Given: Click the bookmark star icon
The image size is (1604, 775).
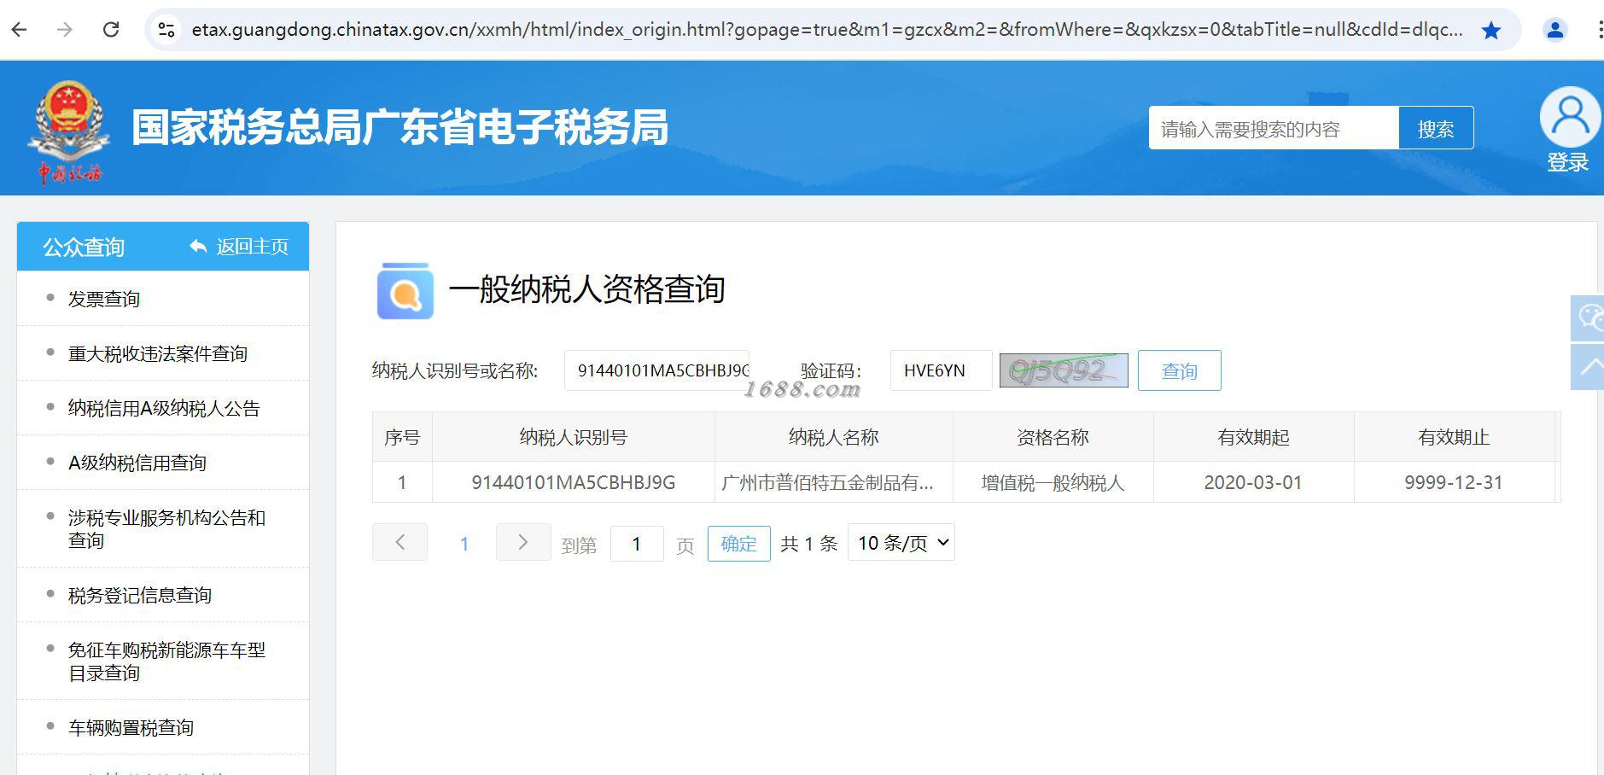Looking at the screenshot, I should [x=1491, y=31].
